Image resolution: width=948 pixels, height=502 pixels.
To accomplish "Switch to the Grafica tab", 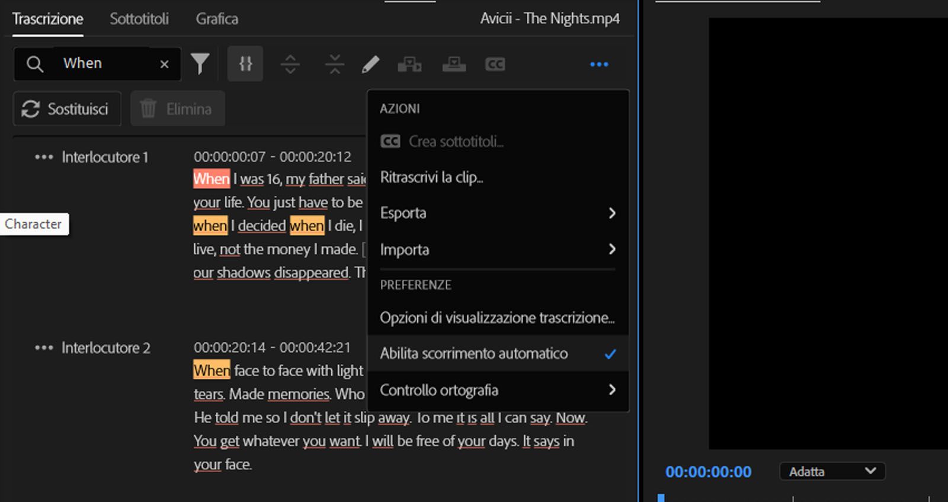I will coord(217,19).
